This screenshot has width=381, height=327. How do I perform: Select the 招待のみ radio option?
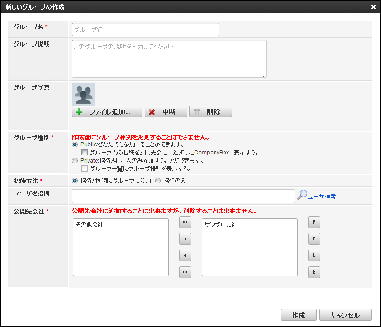coord(158,181)
